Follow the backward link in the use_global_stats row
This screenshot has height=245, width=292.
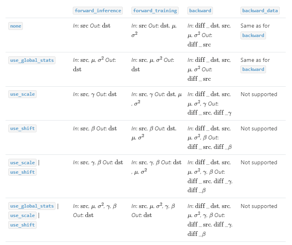[253, 69]
